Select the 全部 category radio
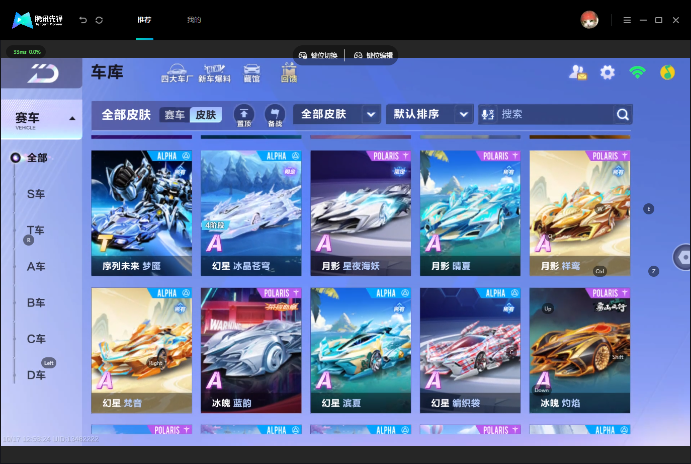The height and width of the screenshot is (464, 691). pos(16,158)
